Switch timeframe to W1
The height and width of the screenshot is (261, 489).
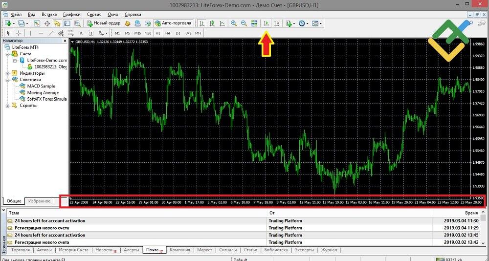188,33
